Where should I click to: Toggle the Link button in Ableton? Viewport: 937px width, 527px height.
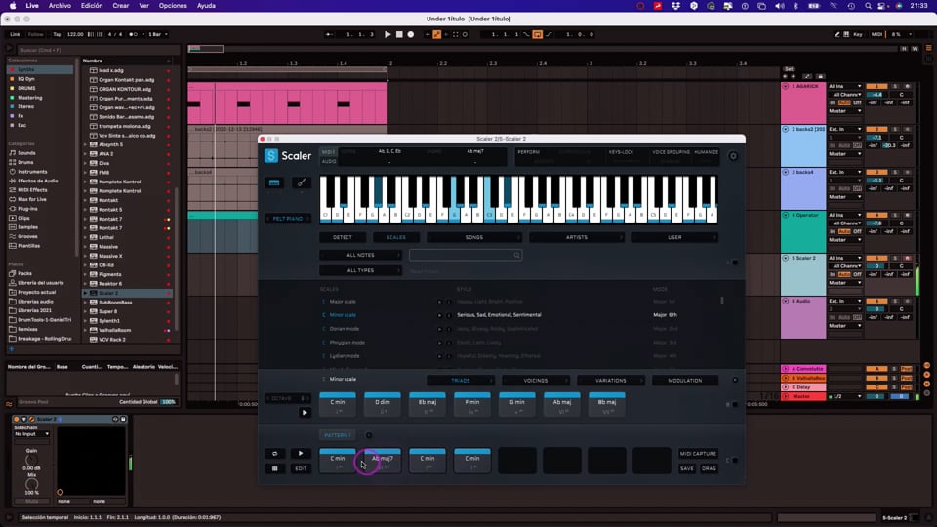pos(15,35)
